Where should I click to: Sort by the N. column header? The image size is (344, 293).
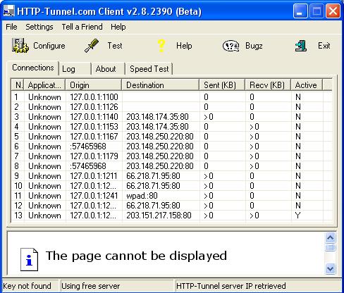tap(18, 85)
